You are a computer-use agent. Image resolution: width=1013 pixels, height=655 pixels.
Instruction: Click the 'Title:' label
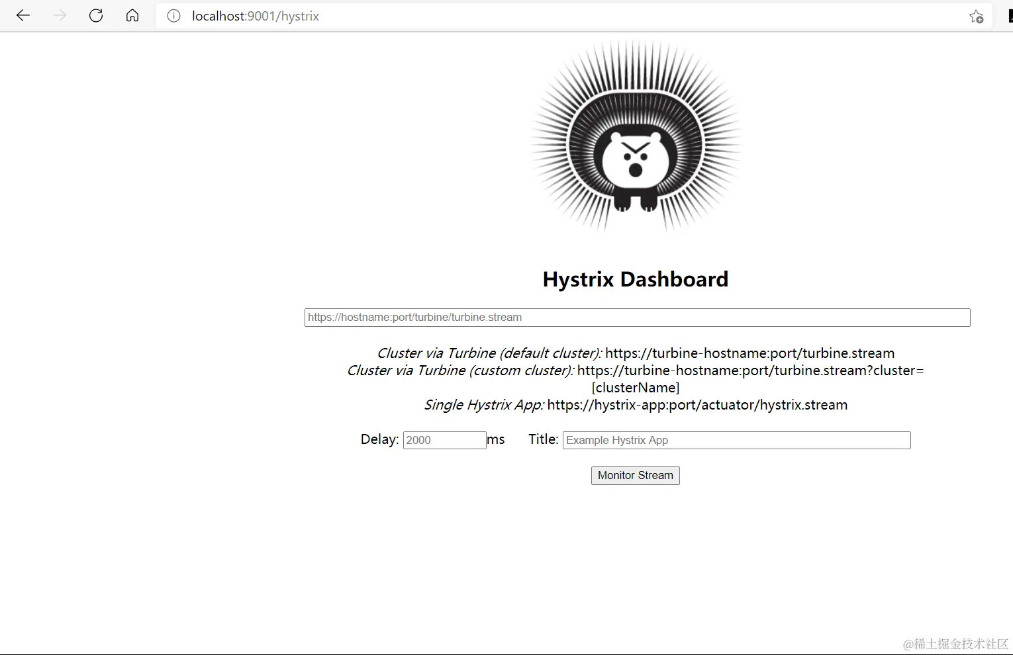click(544, 439)
